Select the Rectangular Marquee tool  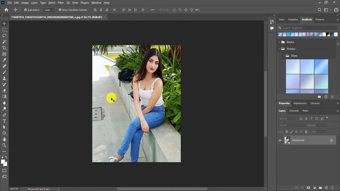point(4,30)
